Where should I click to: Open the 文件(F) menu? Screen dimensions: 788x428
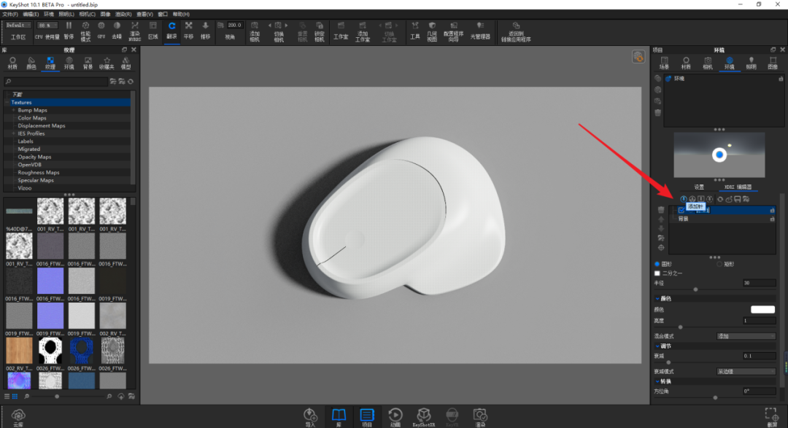10,14
